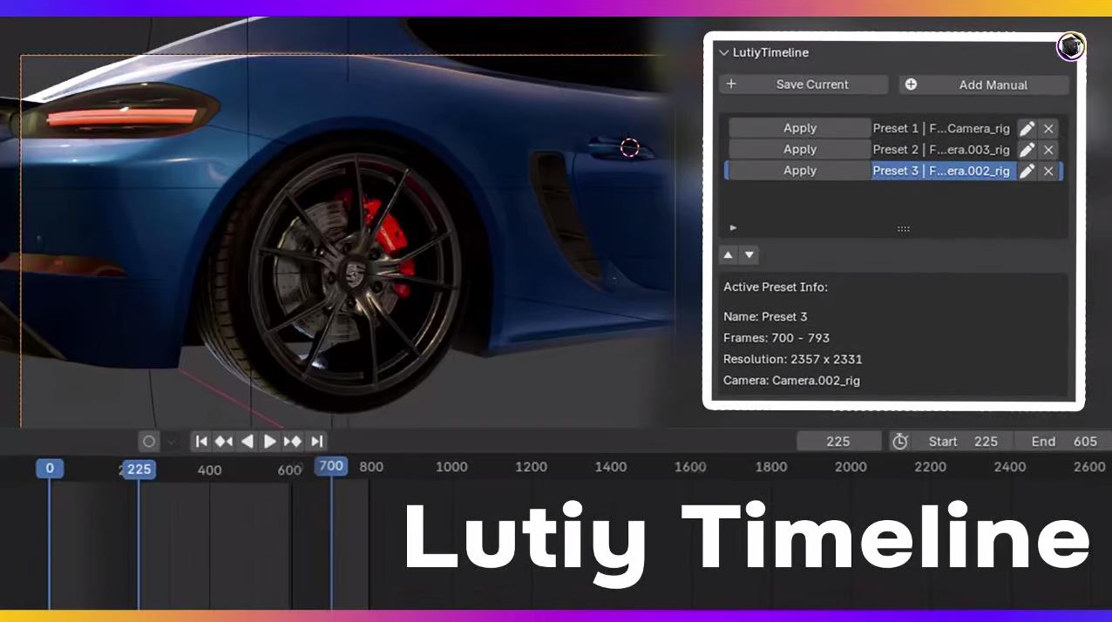
Task: Move the selected preset down with the arrow icon
Action: [749, 254]
